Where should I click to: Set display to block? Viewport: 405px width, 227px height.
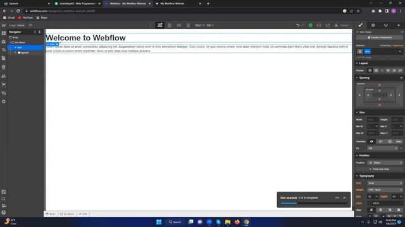click(x=370, y=71)
